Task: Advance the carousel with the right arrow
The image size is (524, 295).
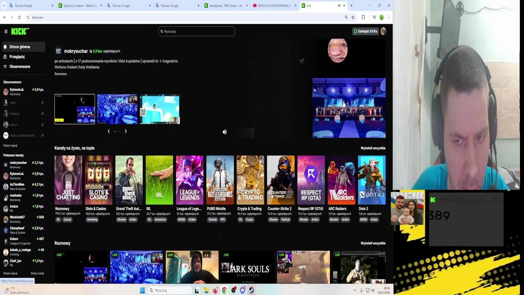Action: point(126,131)
